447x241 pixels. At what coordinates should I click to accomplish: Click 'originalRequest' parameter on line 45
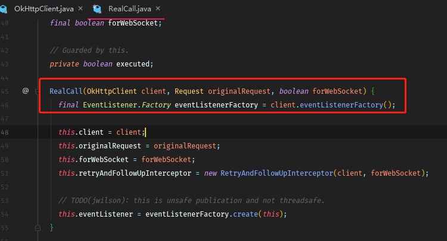coord(239,91)
